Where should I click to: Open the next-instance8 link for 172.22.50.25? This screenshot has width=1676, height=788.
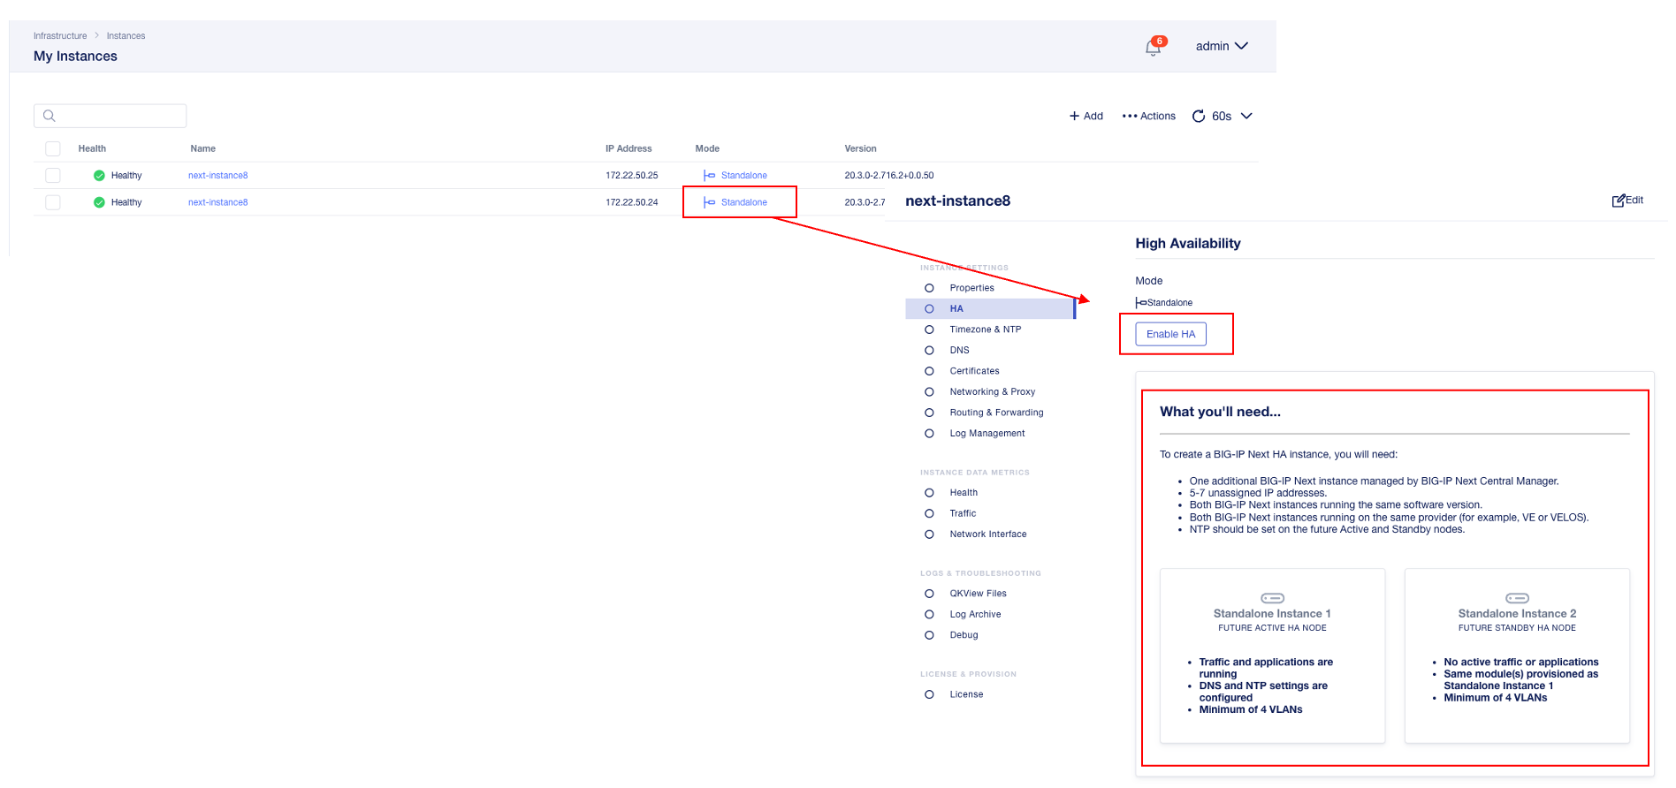(x=217, y=176)
